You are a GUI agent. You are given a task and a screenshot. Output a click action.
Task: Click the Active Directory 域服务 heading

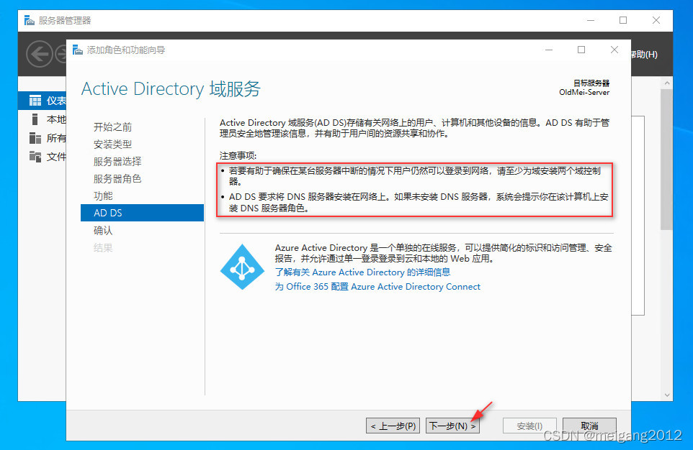pos(171,88)
